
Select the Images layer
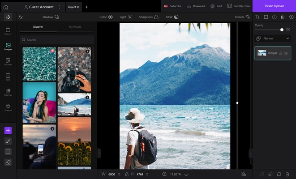(273, 53)
